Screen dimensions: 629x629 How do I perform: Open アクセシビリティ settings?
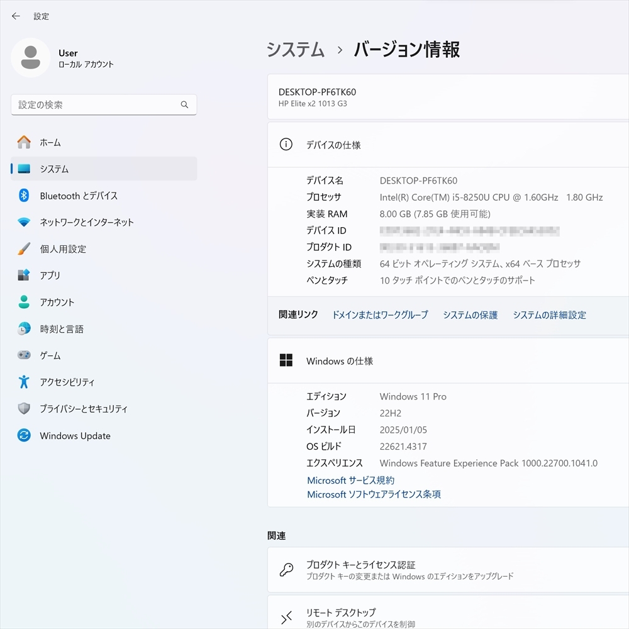point(104,382)
